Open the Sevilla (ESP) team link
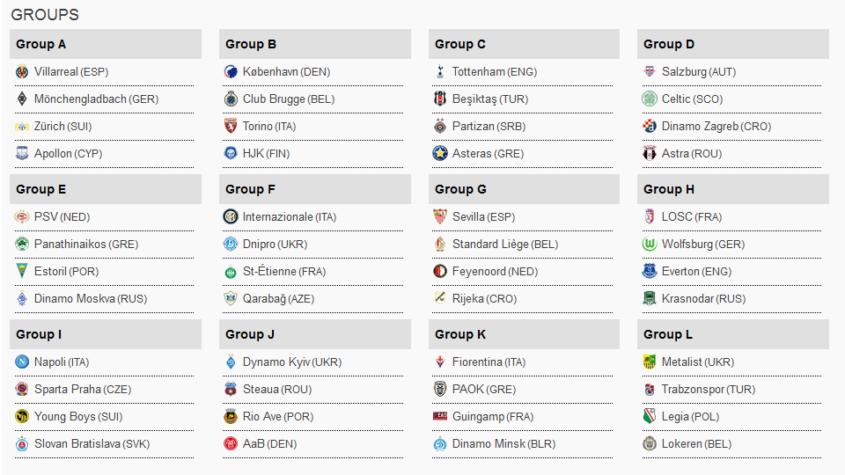 [483, 217]
